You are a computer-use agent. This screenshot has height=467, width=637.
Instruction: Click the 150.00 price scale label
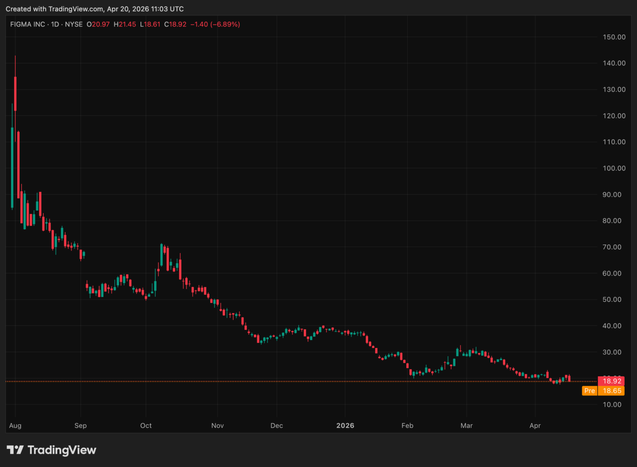[x=614, y=37]
